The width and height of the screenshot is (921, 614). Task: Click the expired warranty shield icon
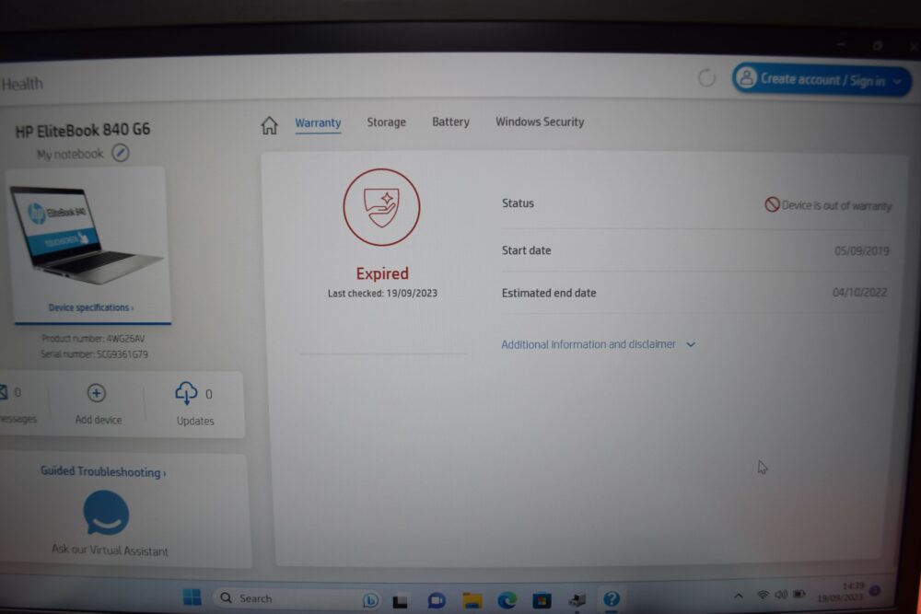(382, 206)
